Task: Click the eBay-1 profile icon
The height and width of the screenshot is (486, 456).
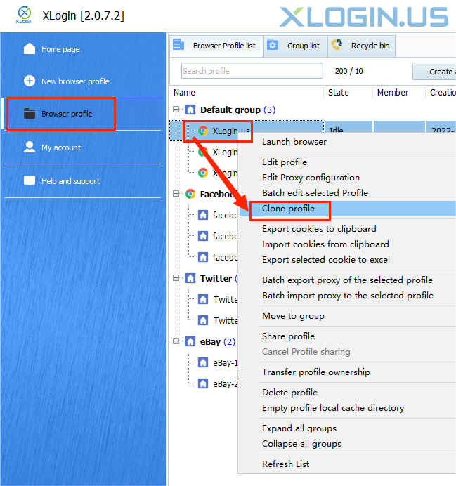Action: click(203, 363)
